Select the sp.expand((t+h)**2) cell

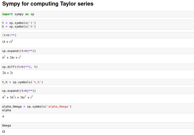coord(98,51)
